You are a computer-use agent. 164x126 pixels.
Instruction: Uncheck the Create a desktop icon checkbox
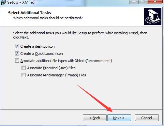tap(17, 46)
